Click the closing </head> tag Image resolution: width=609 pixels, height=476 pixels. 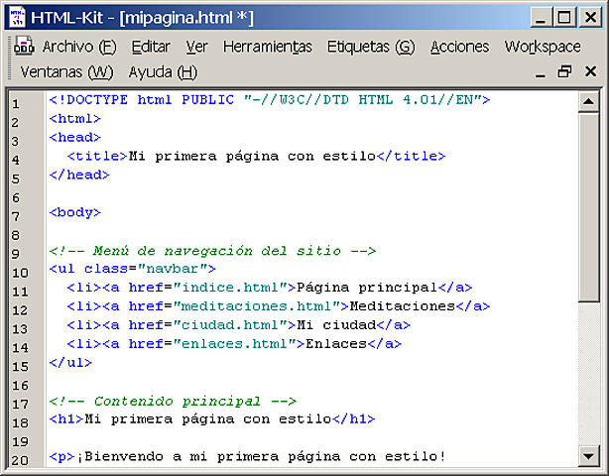(79, 175)
